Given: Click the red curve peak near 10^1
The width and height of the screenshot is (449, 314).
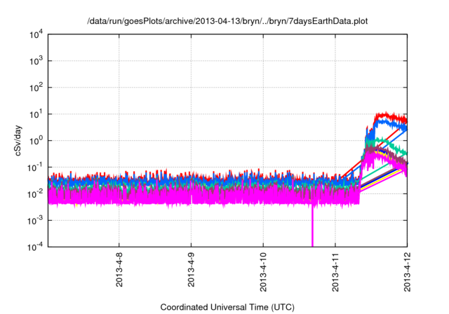Looking at the screenshot, I should tap(385, 115).
